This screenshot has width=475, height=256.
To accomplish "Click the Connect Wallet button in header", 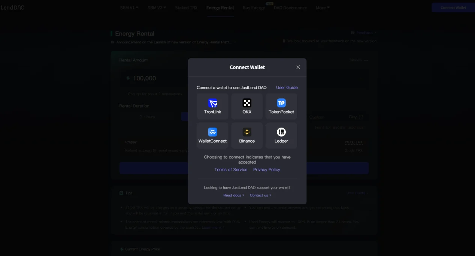I will pos(453,7).
